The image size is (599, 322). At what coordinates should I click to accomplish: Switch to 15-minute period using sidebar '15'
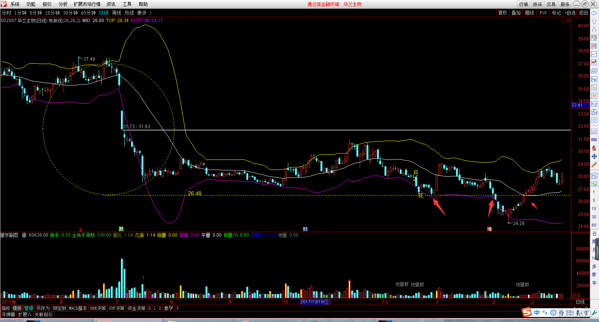pyautogui.click(x=594, y=209)
